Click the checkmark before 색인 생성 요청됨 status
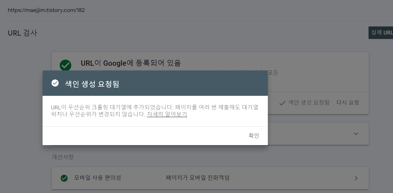This screenshot has width=393, height=193. click(282, 103)
